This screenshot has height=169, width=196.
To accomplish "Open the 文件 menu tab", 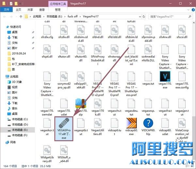I will coord(7,9).
